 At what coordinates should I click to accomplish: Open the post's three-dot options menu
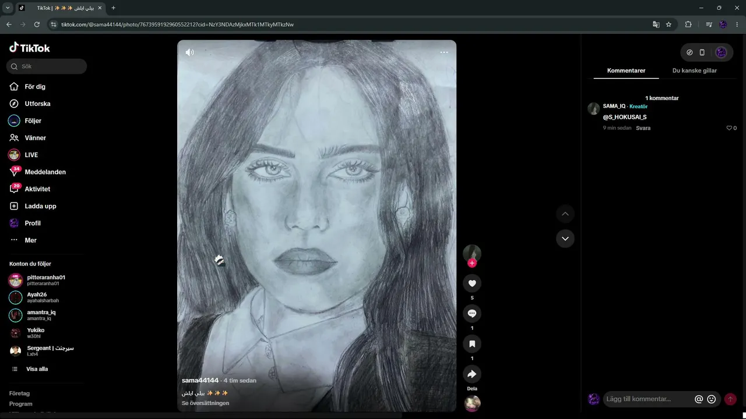point(444,52)
